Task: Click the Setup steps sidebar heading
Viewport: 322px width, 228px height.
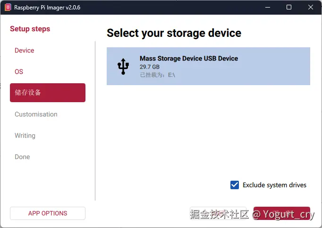Action: point(30,29)
